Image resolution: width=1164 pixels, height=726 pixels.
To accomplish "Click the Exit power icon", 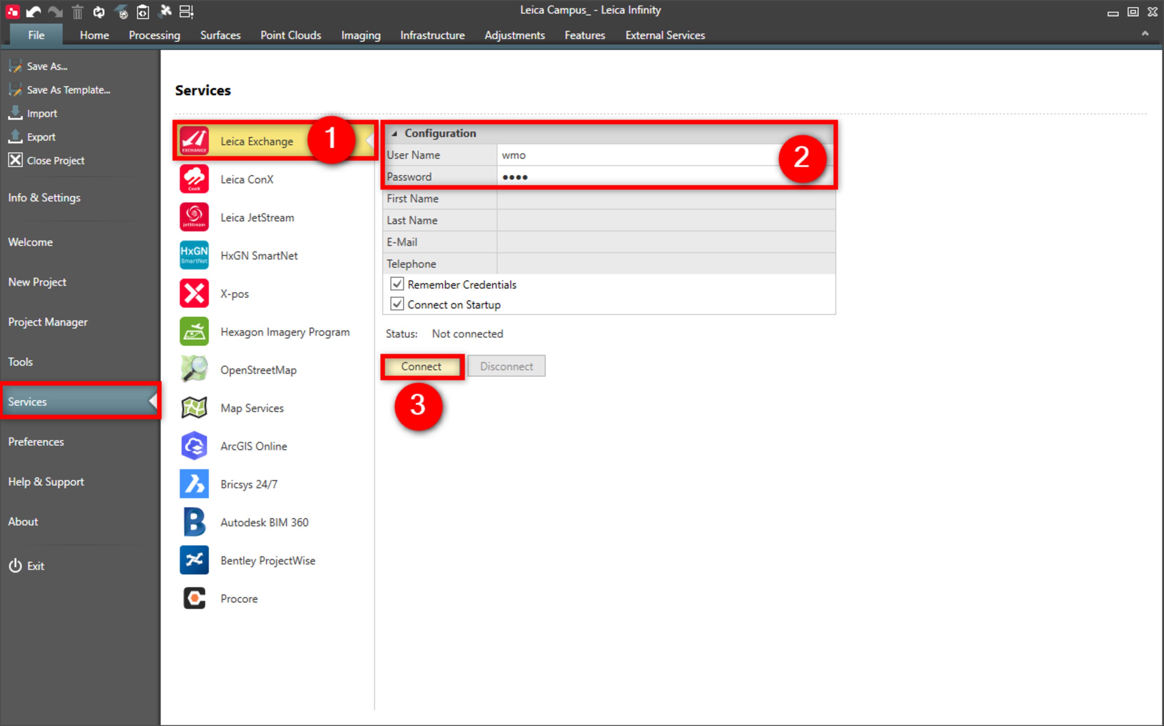I will [x=15, y=566].
